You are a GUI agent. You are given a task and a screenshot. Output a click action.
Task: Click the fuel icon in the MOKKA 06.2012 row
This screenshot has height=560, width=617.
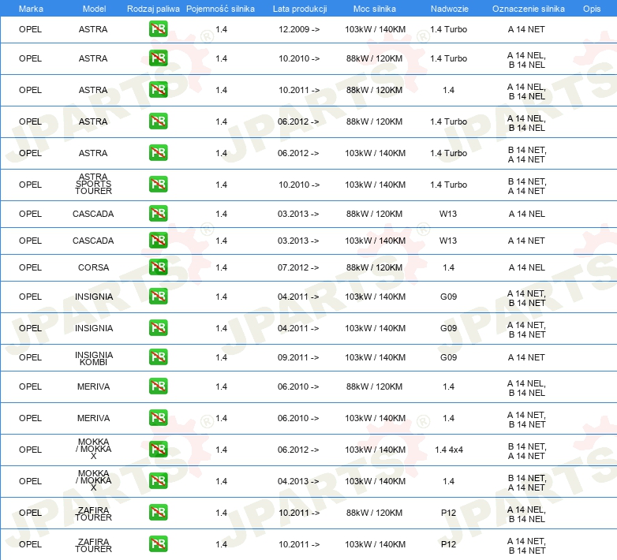(x=158, y=449)
